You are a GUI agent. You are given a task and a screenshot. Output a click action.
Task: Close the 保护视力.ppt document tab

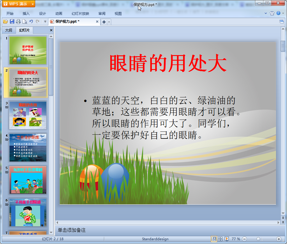tap(97, 22)
